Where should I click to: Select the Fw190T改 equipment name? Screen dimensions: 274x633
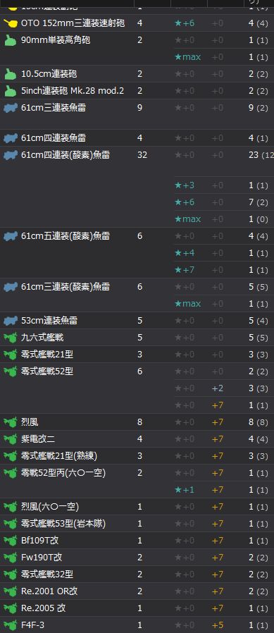(x=42, y=557)
